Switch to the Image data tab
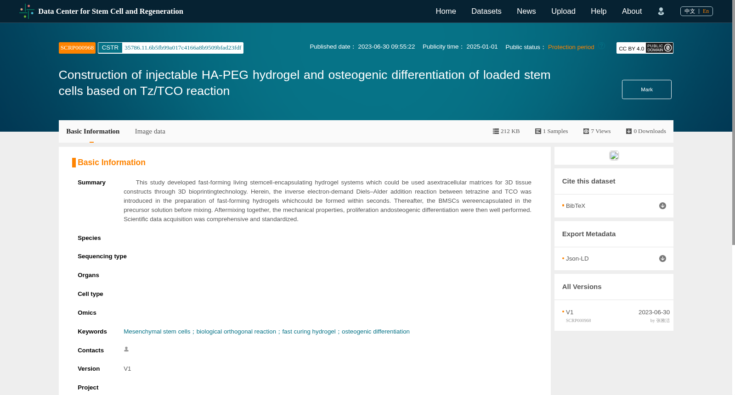 (150, 131)
